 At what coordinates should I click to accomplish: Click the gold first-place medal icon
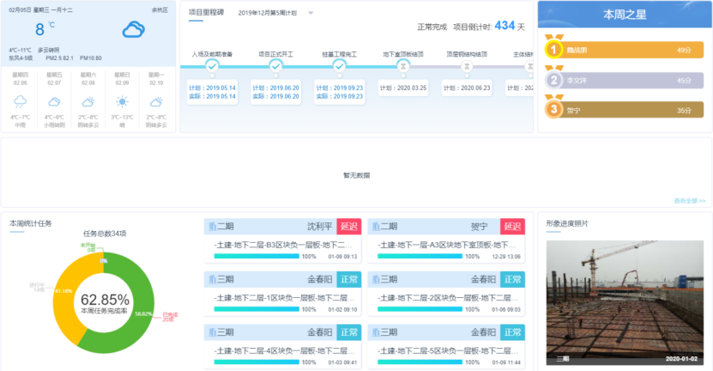click(554, 50)
